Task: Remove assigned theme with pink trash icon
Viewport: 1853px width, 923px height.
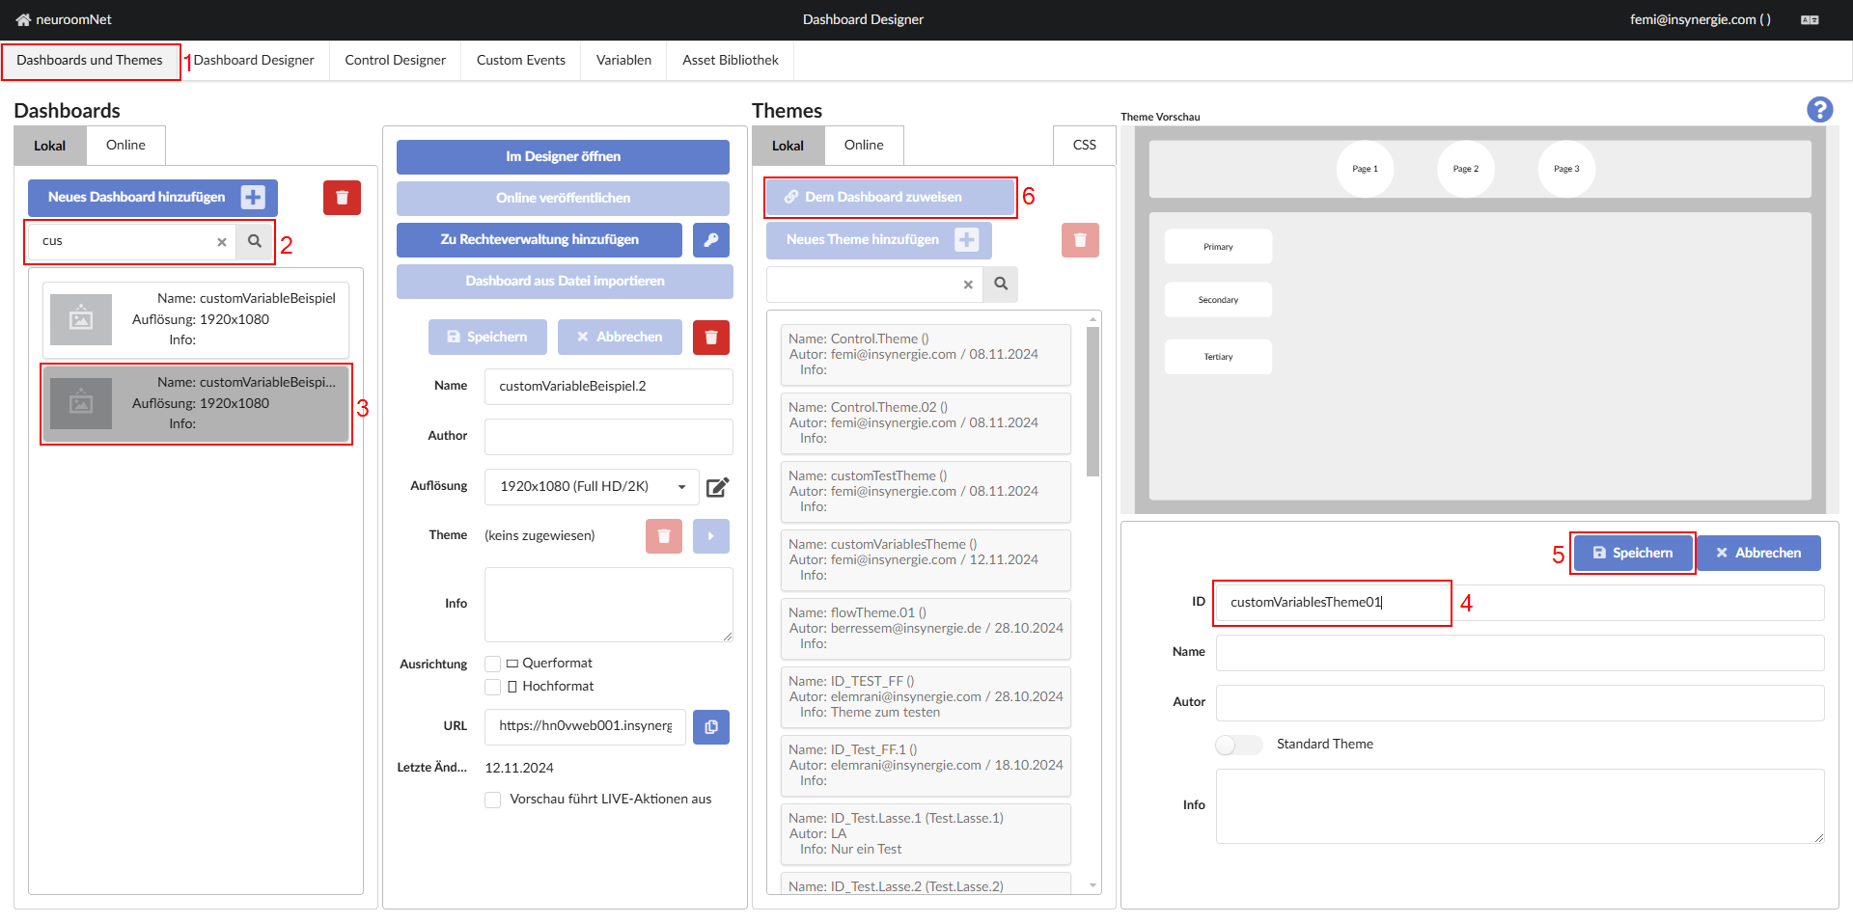Action: coord(663,536)
